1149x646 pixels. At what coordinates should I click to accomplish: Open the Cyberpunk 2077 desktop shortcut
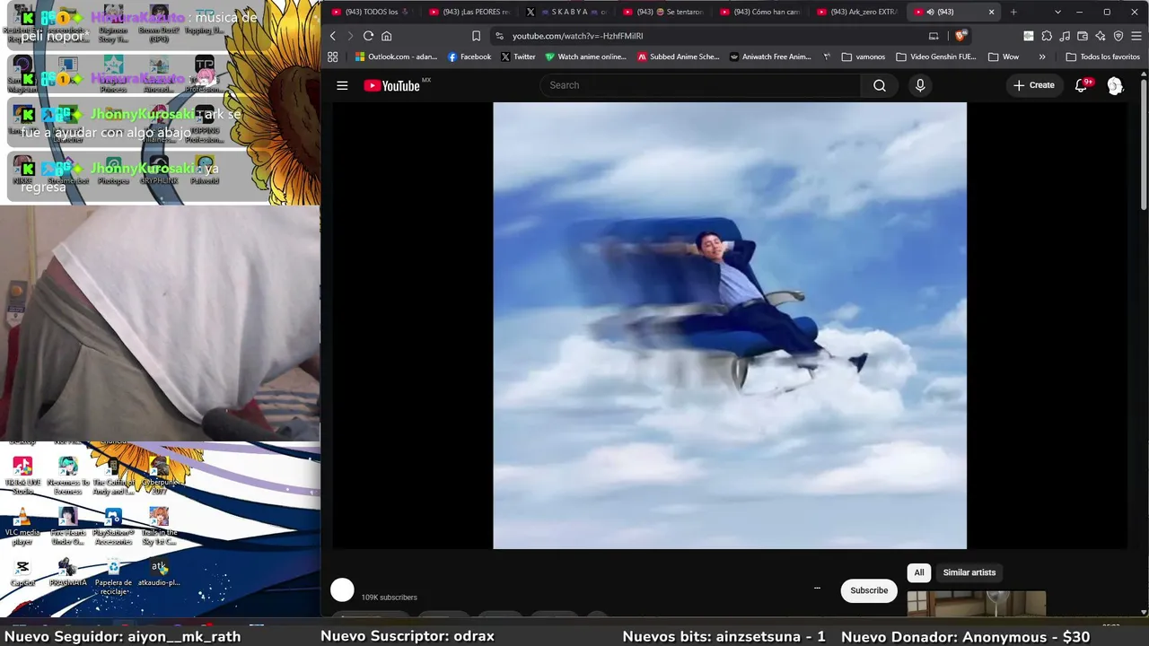159,476
